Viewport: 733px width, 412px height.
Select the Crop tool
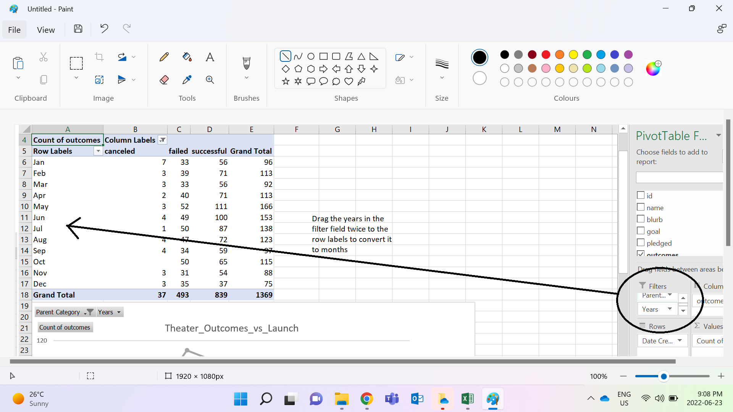[99, 56]
